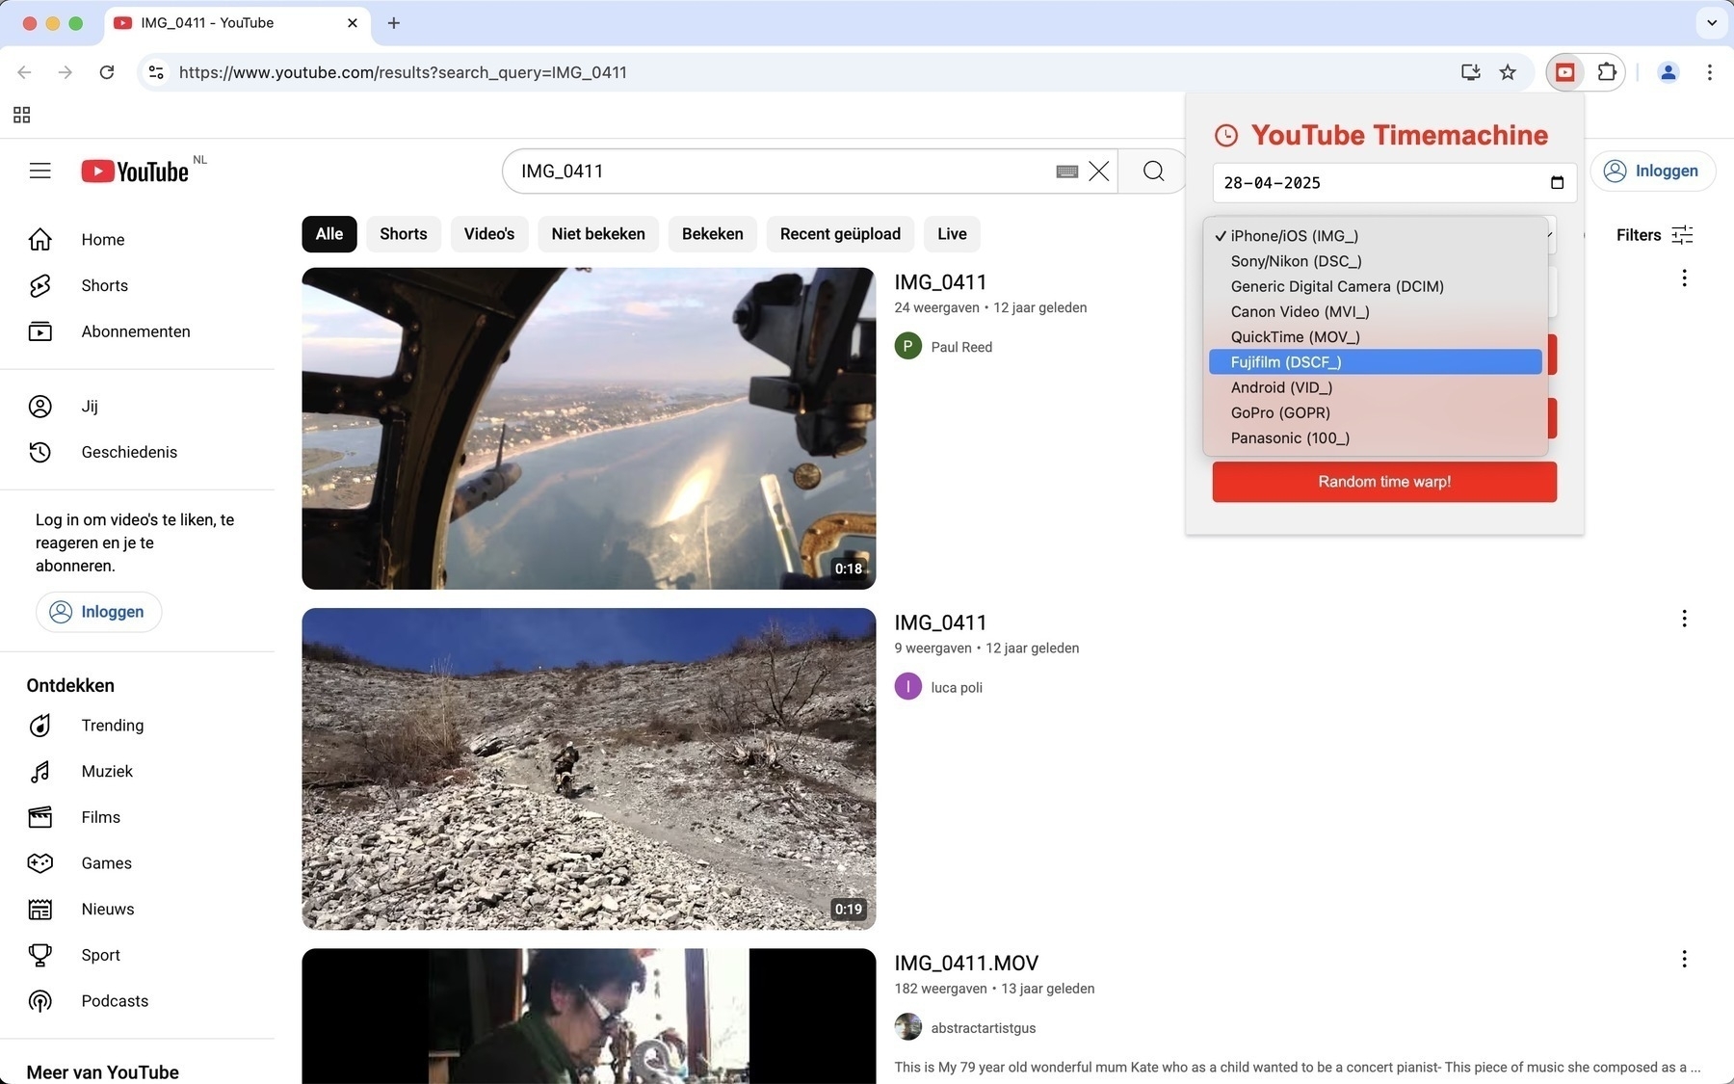1734x1084 pixels.
Task: Click the Random time warp! button
Action: pos(1384,482)
